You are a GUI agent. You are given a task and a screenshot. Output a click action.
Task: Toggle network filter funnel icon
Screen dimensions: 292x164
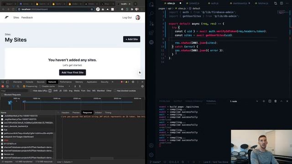click(13, 86)
